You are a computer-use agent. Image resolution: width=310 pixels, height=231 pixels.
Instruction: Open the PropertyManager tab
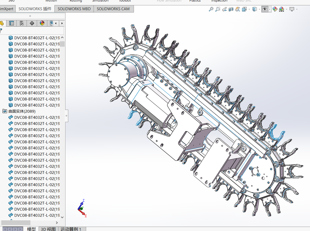pos(12,23)
